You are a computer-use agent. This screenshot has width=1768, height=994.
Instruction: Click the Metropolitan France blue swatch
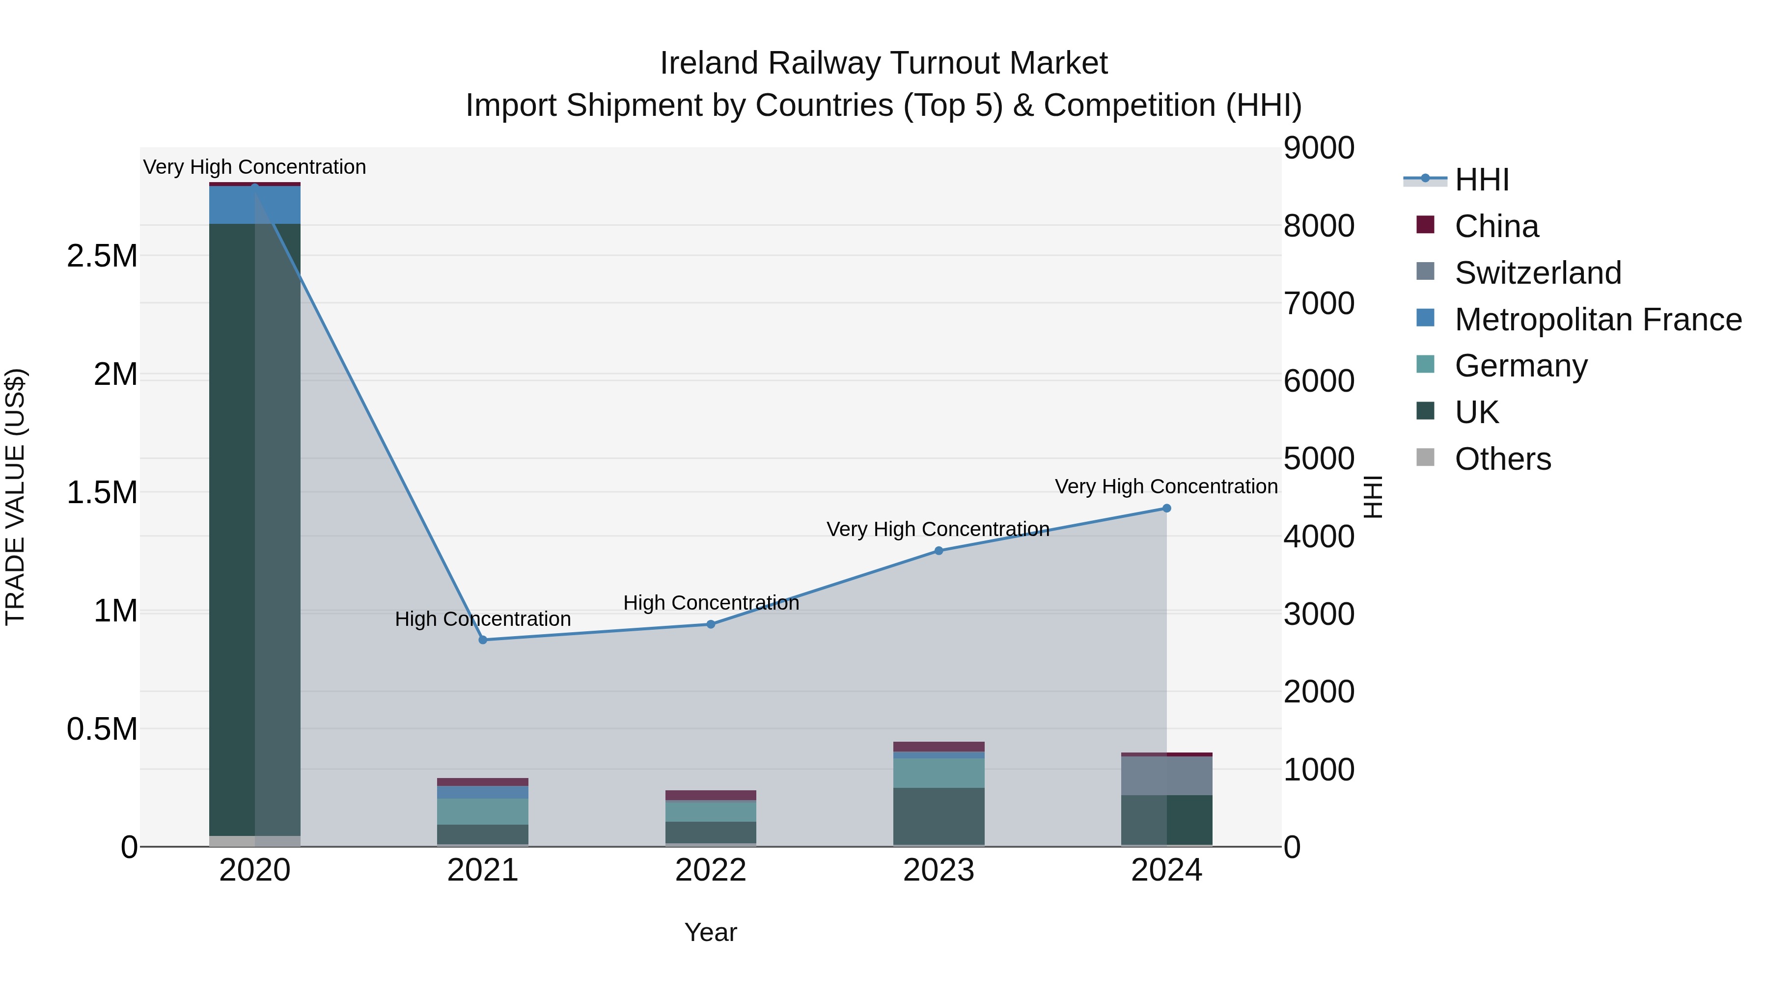tap(1425, 318)
